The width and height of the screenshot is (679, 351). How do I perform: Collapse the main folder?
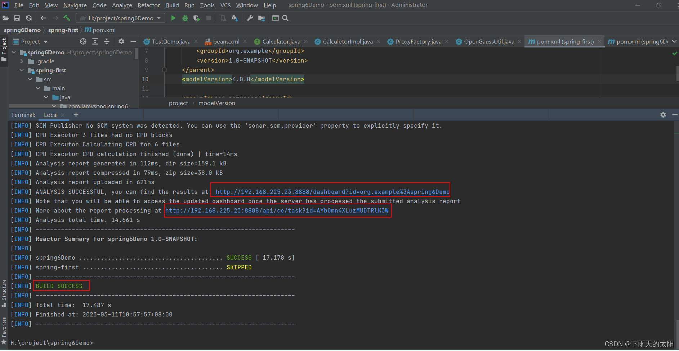tap(38, 88)
